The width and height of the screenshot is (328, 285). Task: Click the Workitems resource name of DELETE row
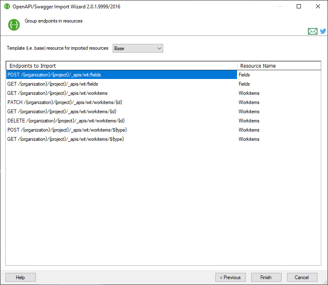249,121
